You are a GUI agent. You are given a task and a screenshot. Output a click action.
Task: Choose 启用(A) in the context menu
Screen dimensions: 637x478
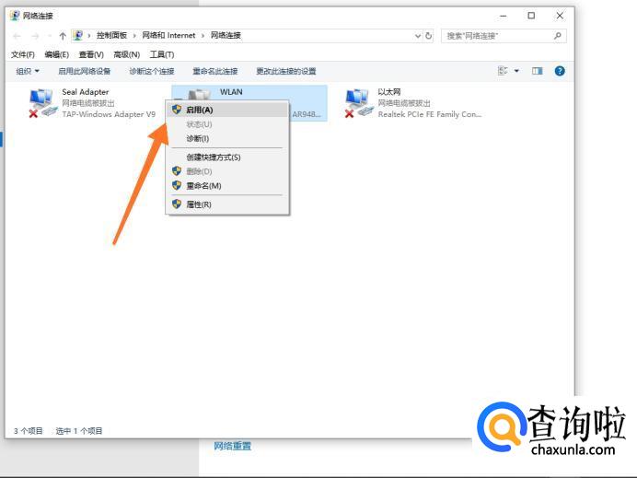(x=199, y=110)
